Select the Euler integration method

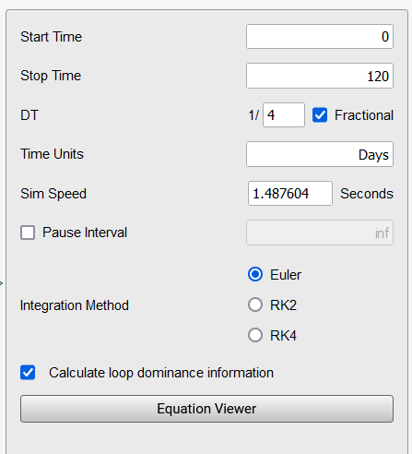[x=255, y=274]
